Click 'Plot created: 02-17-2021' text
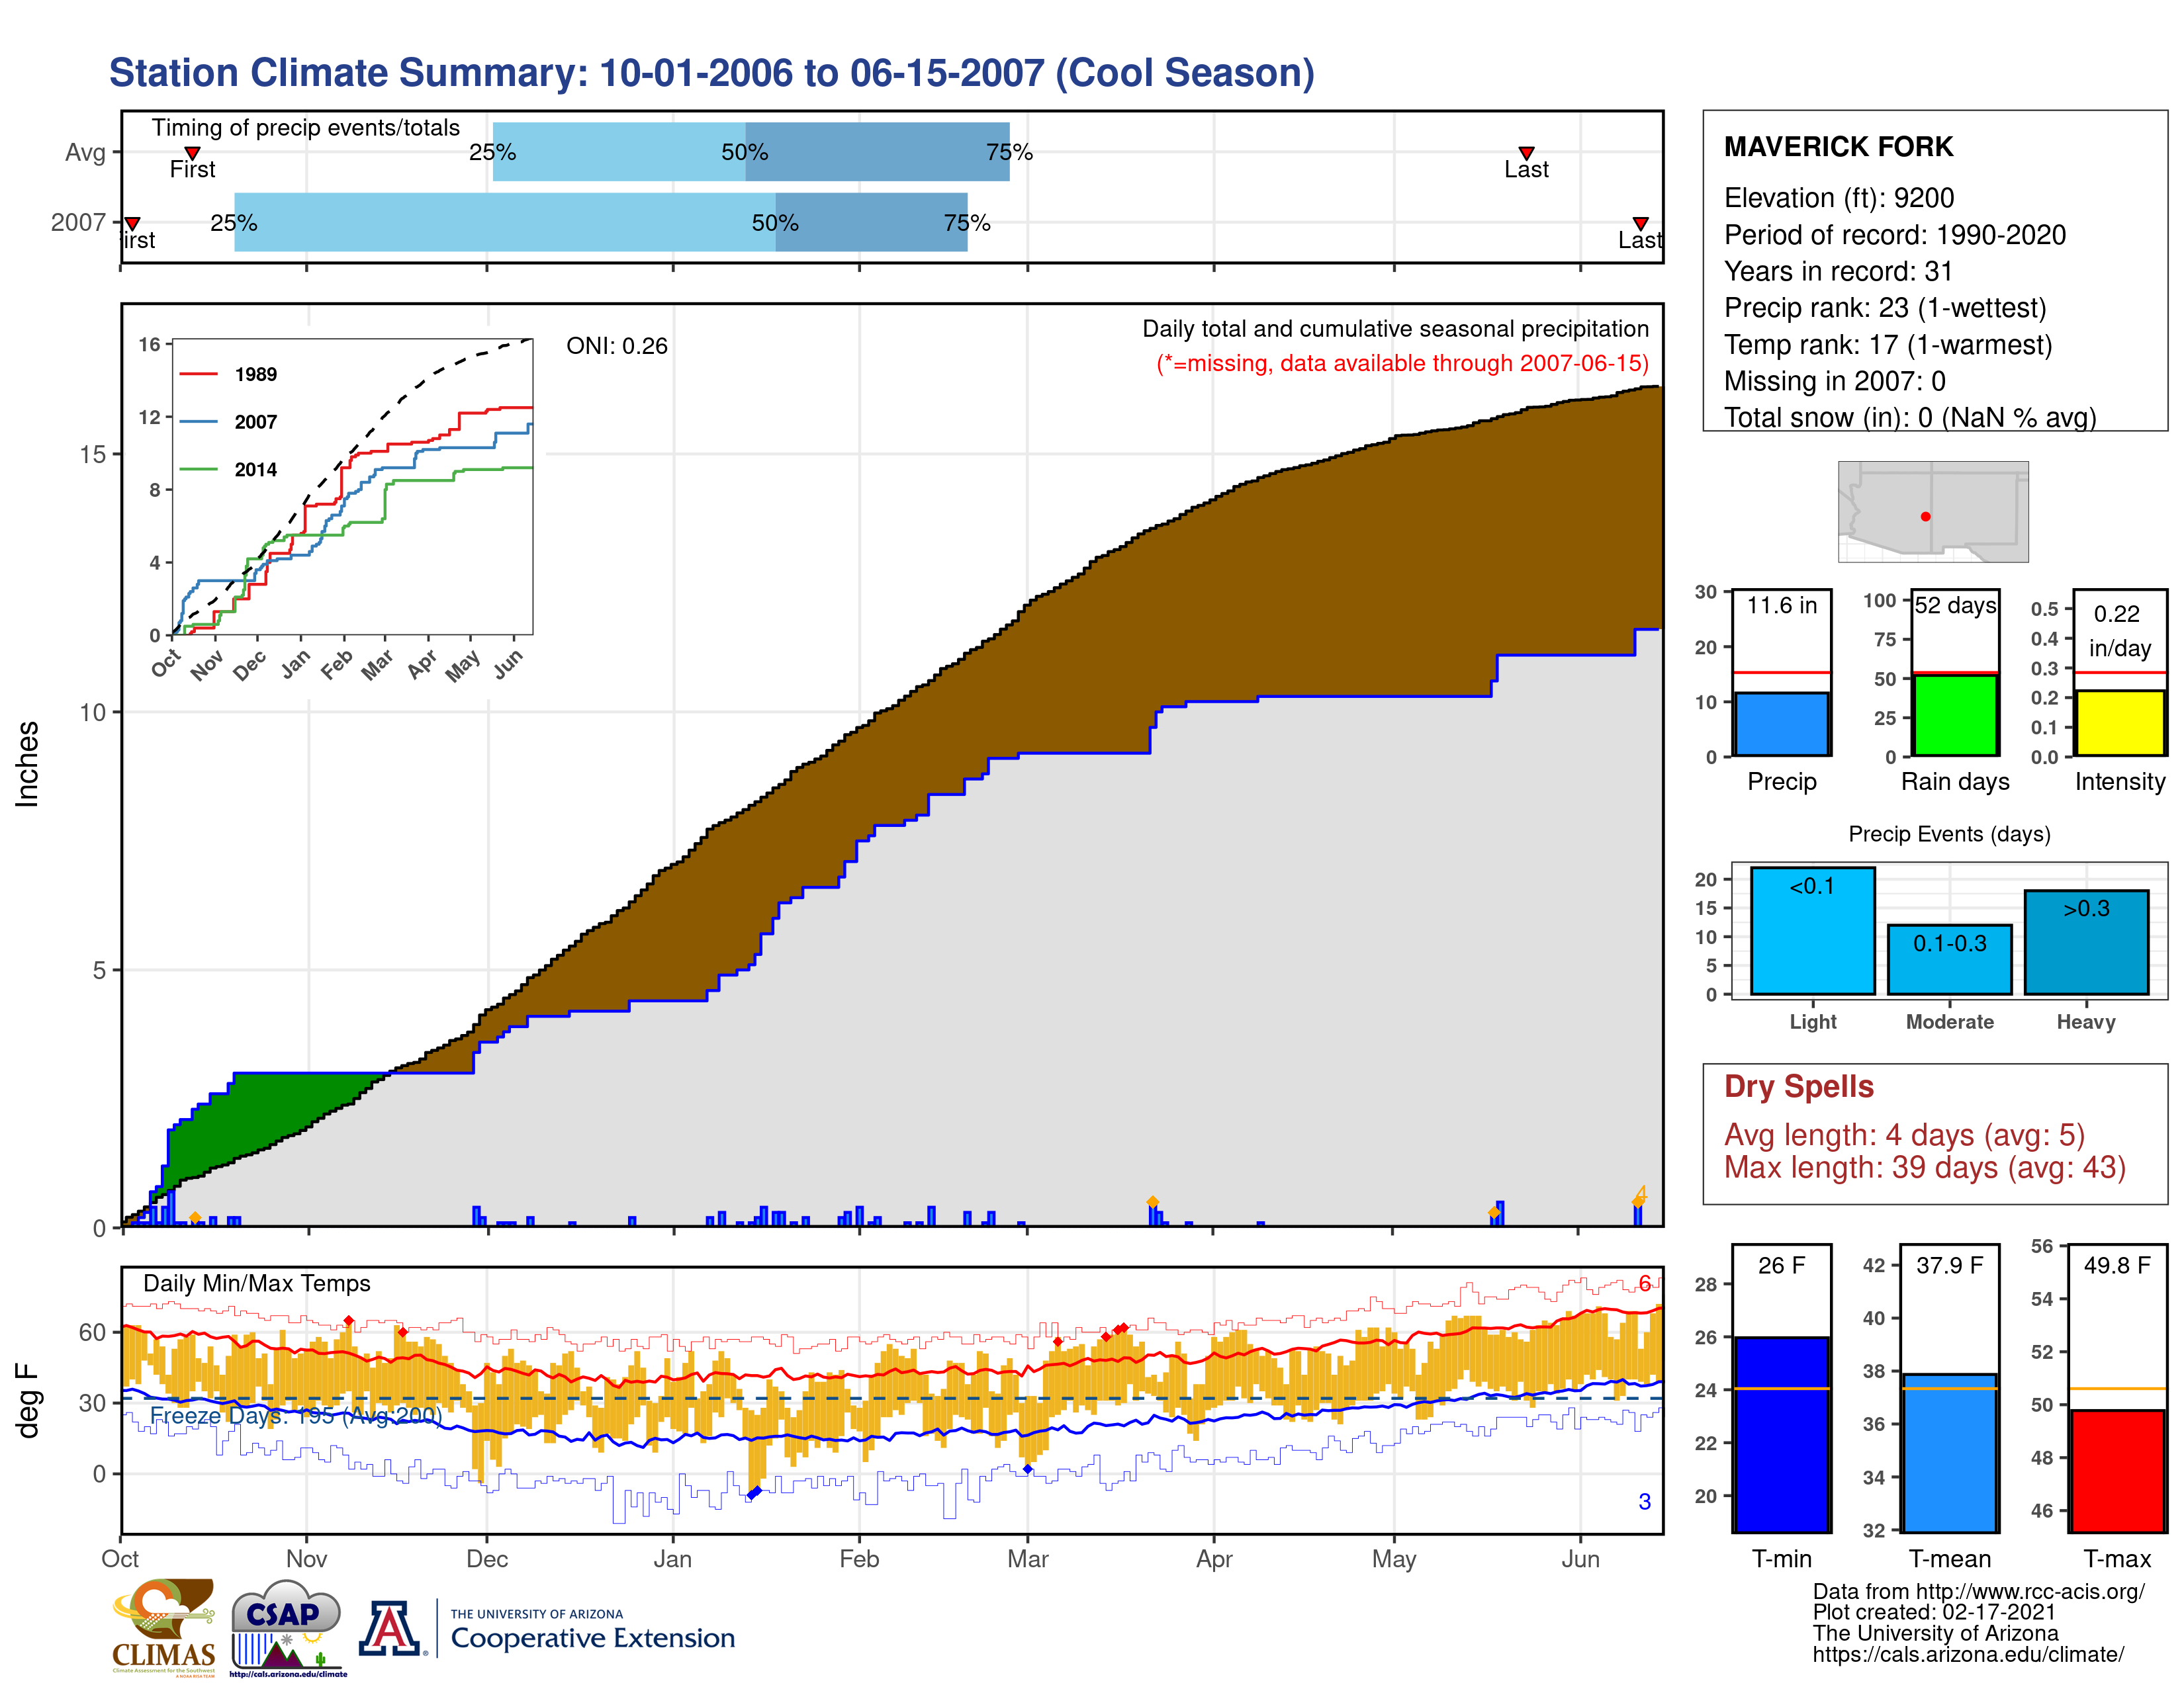 coord(1934,1612)
